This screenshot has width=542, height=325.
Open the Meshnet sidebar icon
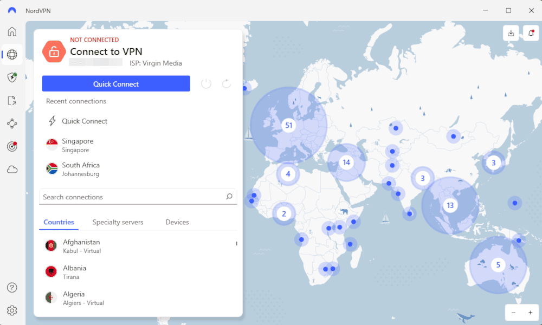(x=12, y=123)
